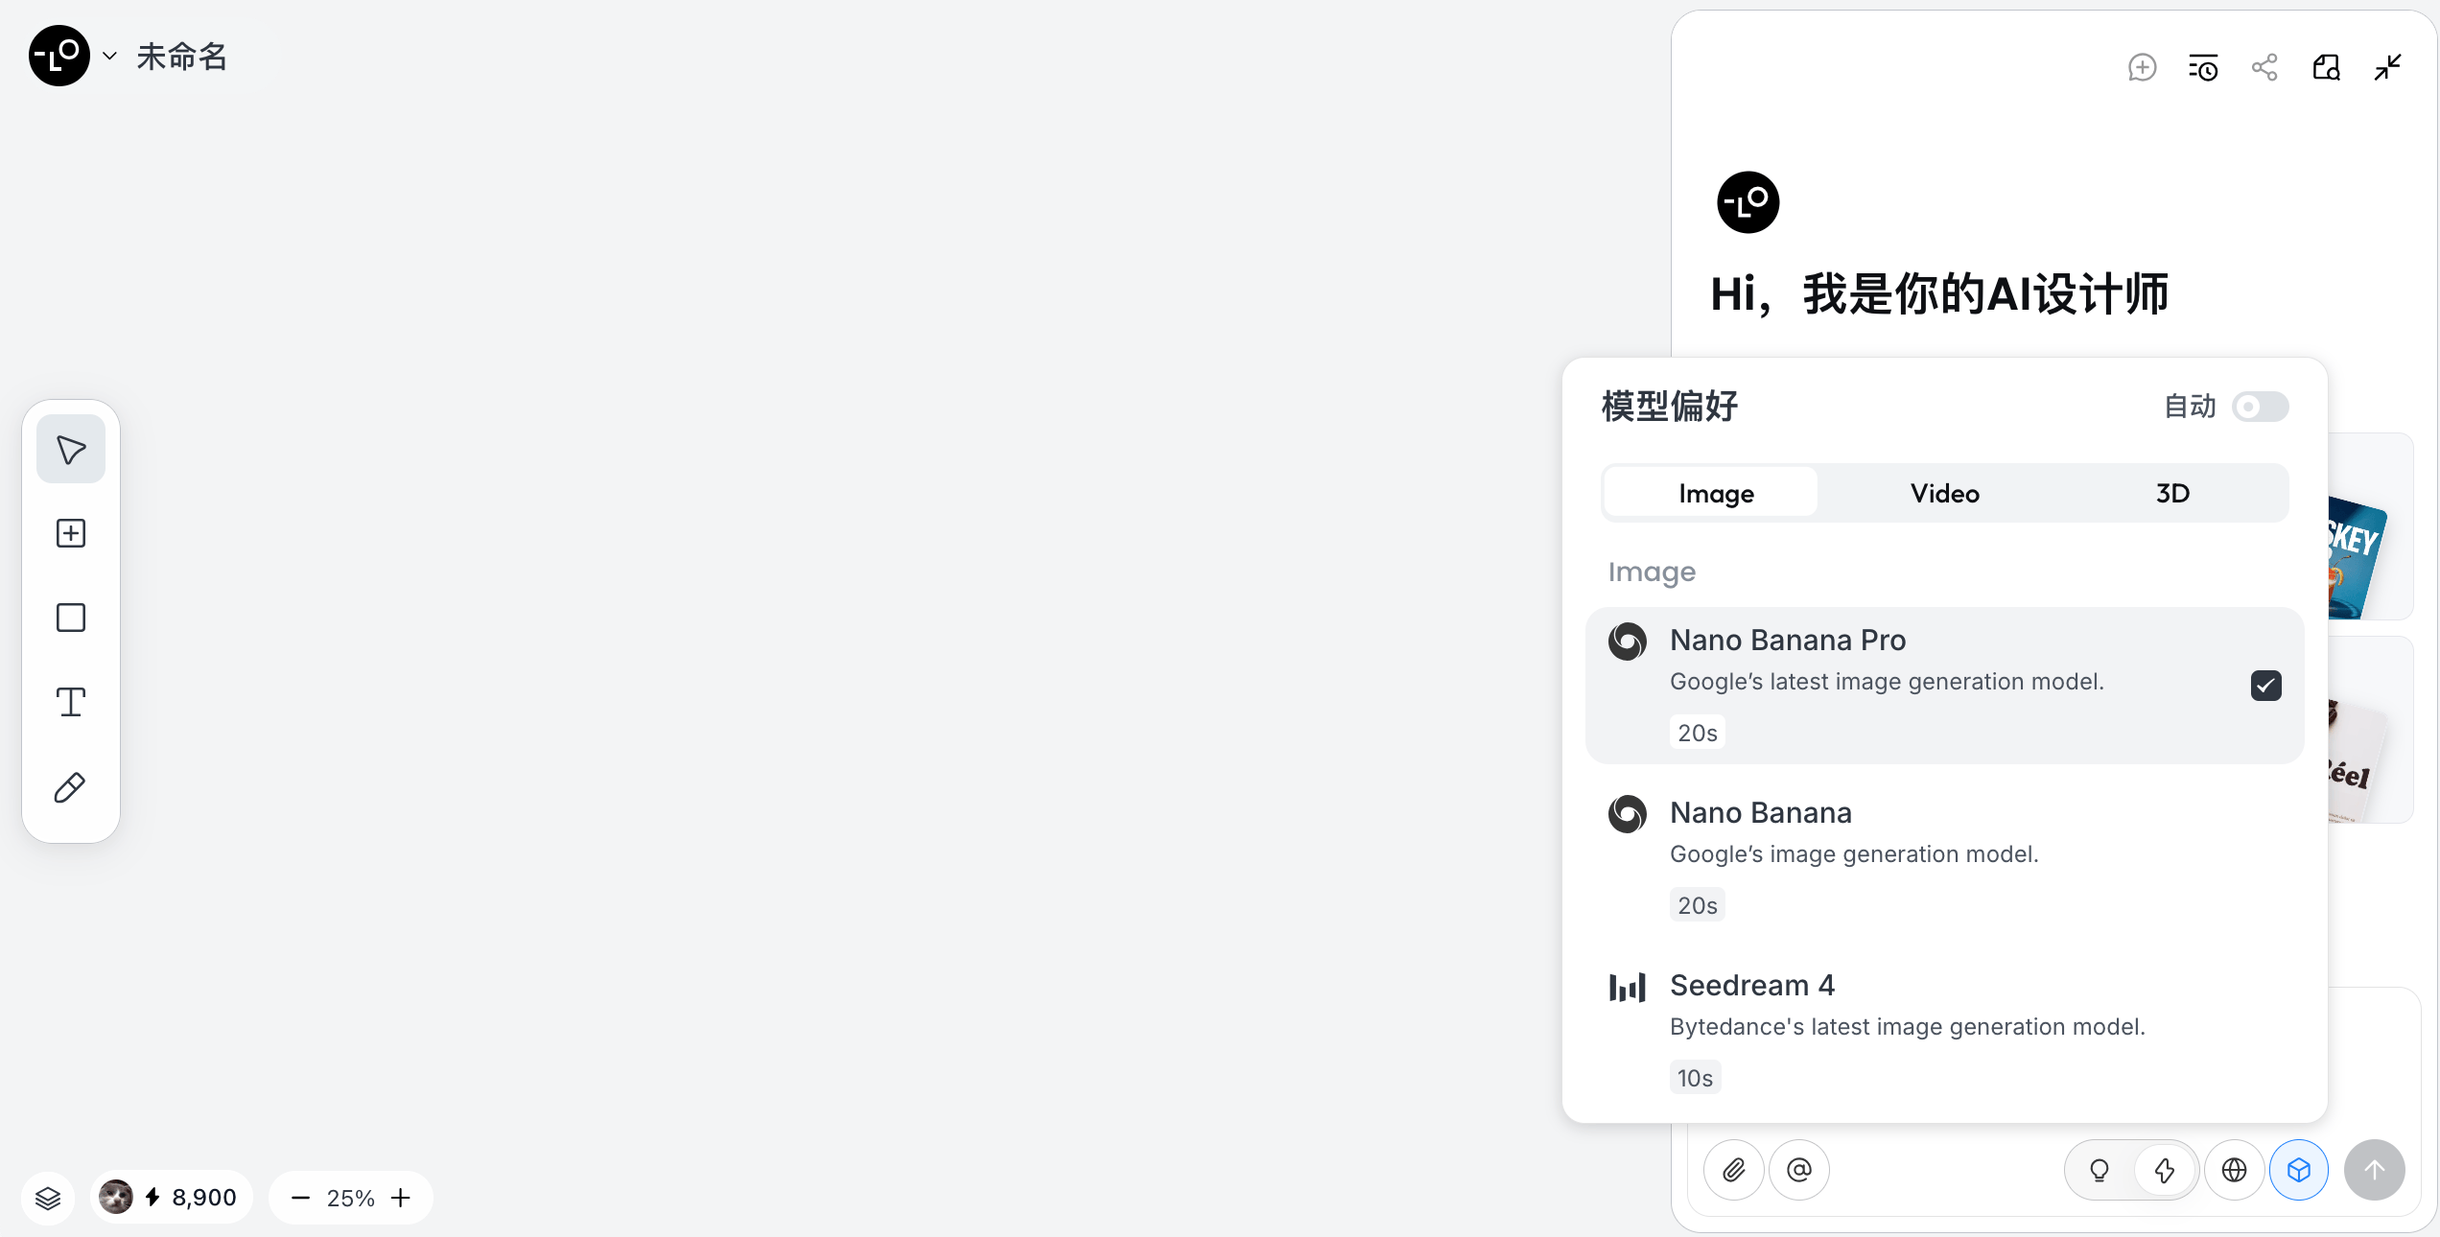Switch to the Video tab
Screen dimensions: 2440x1237
[x=1945, y=493]
